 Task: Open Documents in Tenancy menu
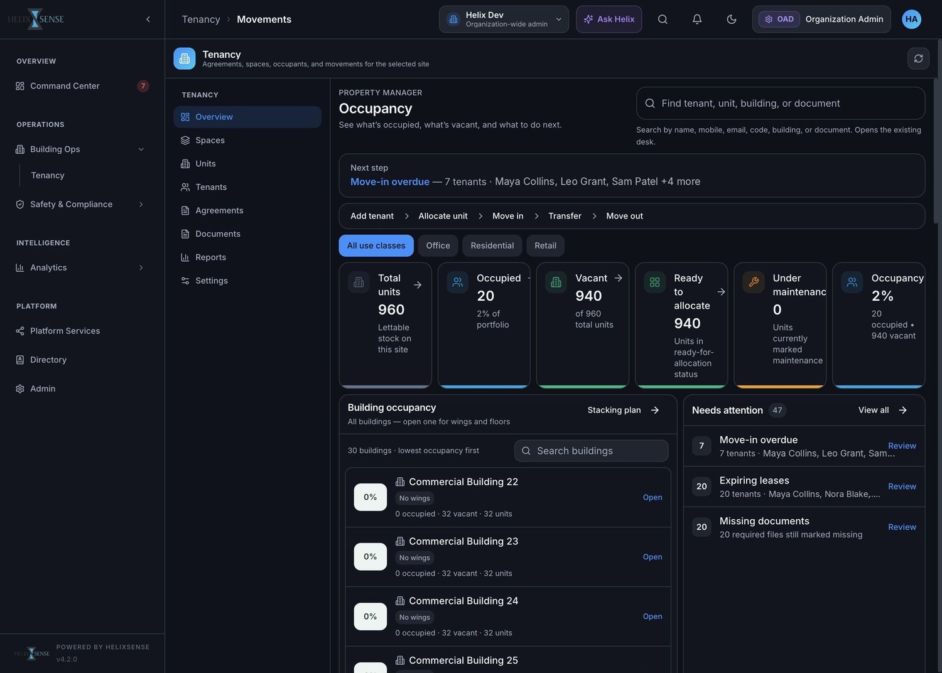click(x=247, y=234)
